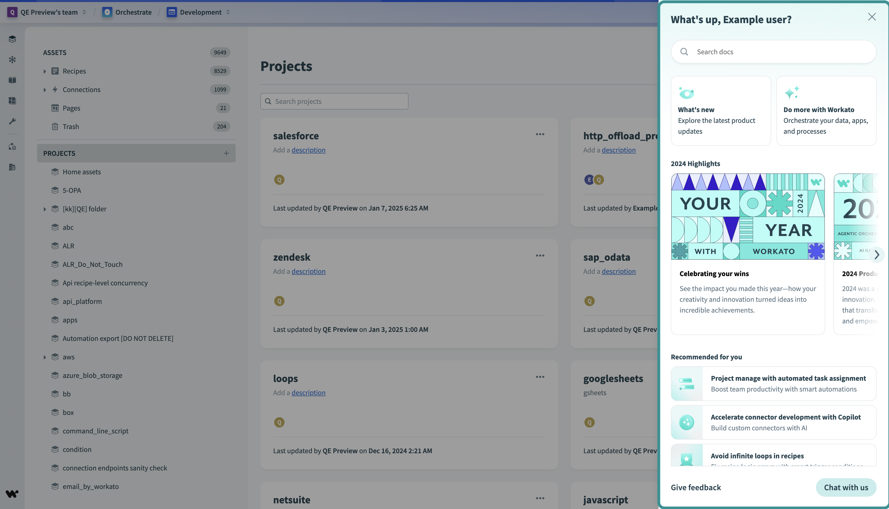The height and width of the screenshot is (509, 889).
Task: Open the QE Preview's team switcher dropdown
Action: [x=84, y=12]
